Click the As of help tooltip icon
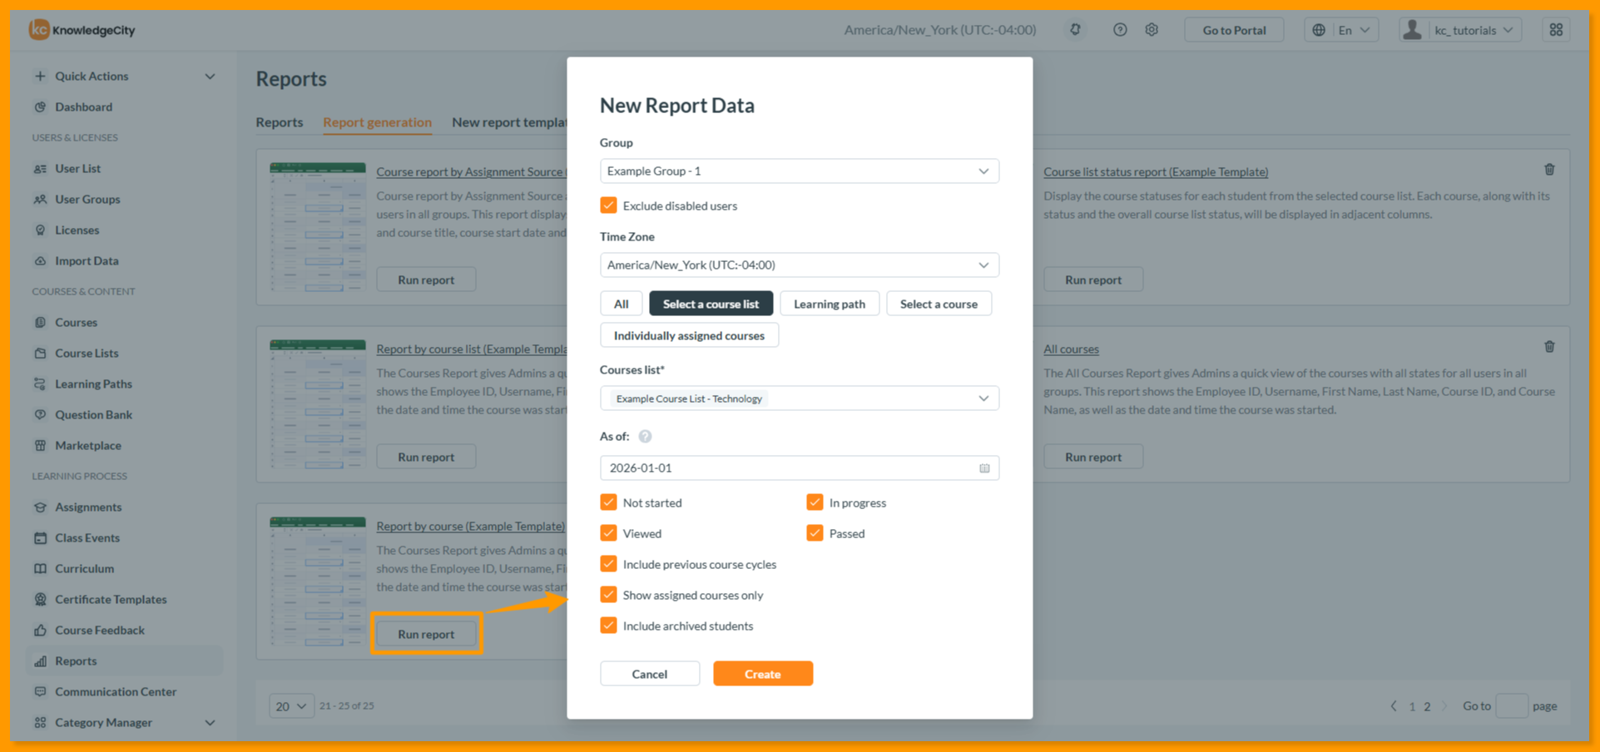1600x752 pixels. [645, 436]
